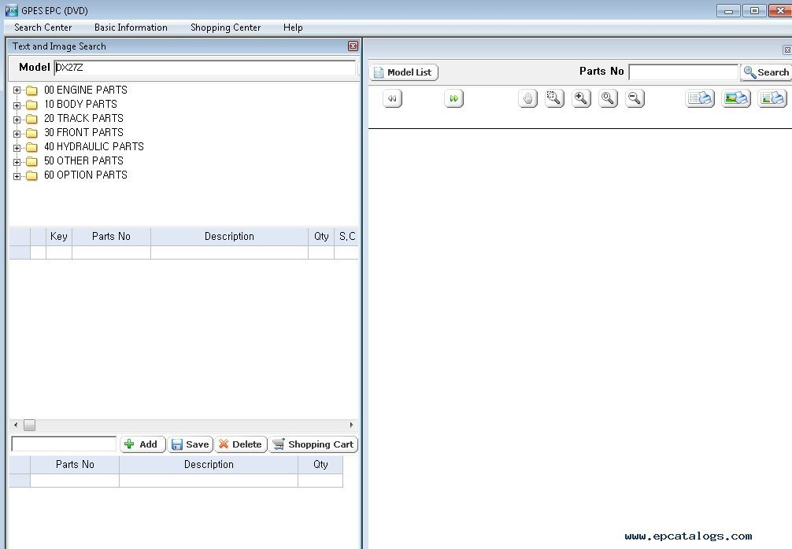The width and height of the screenshot is (792, 549).
Task: Click the Model input field
Action: (x=205, y=68)
